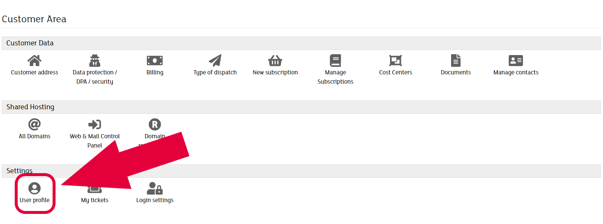Open New subscription basket icon

coord(275,61)
